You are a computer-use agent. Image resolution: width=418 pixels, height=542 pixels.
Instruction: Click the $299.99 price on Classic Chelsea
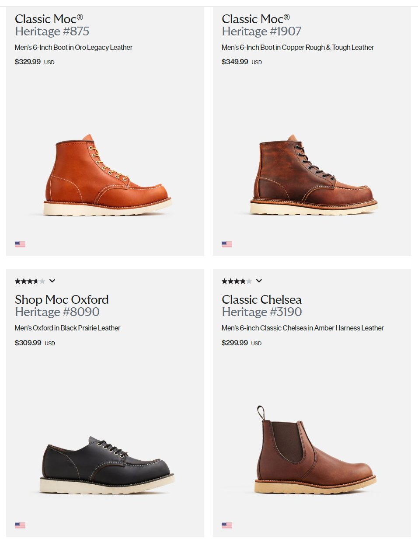pos(235,343)
